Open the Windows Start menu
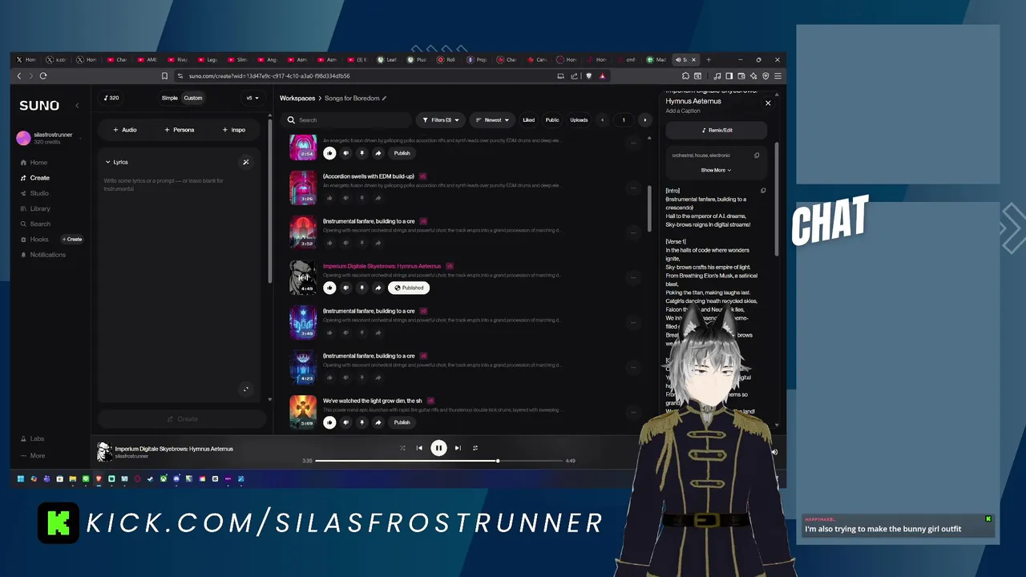Viewport: 1026px width, 577px height. 21,479
